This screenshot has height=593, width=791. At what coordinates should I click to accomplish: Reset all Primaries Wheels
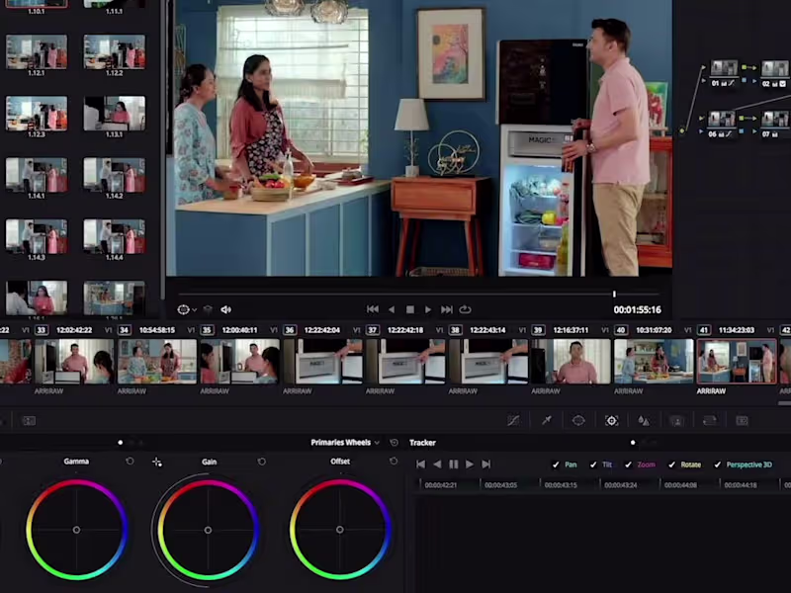coord(394,442)
